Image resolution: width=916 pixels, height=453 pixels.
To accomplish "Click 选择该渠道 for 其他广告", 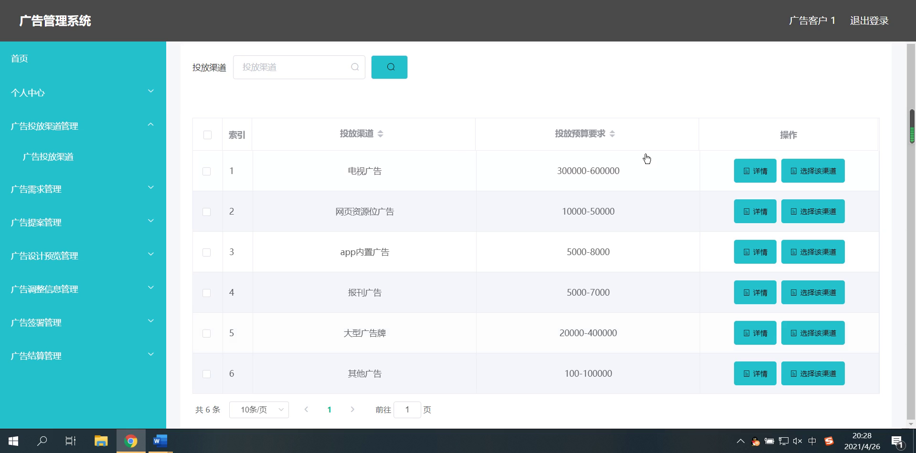I will [812, 373].
